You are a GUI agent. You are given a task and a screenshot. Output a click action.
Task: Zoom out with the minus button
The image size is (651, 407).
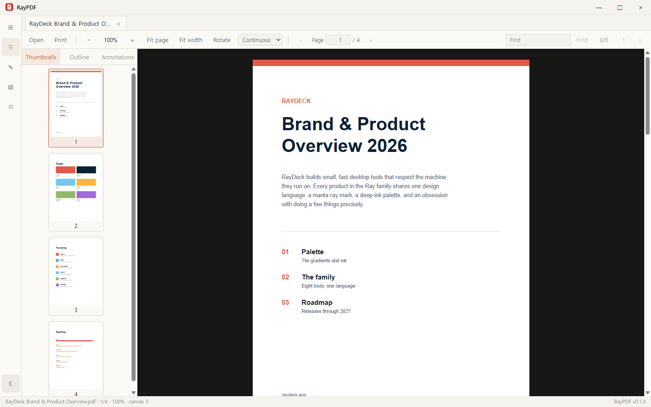(89, 40)
